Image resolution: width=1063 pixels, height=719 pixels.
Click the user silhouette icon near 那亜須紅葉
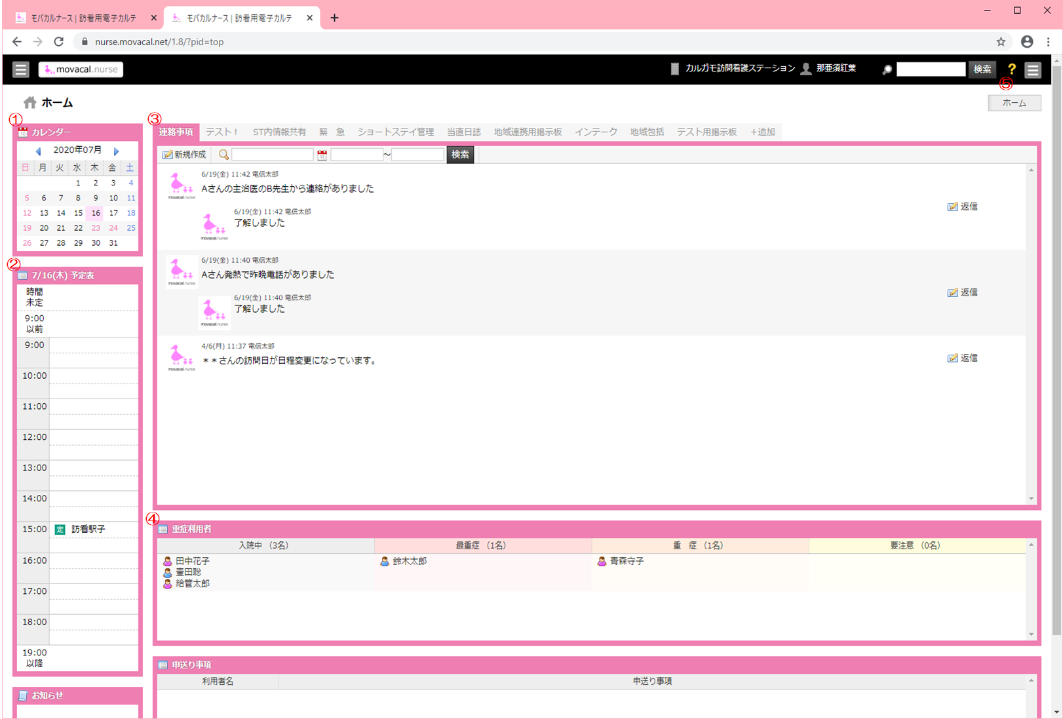(806, 69)
